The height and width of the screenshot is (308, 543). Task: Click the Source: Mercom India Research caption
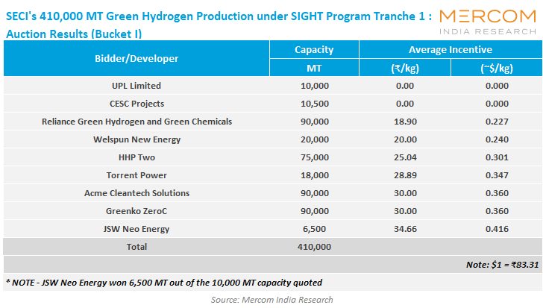click(271, 300)
